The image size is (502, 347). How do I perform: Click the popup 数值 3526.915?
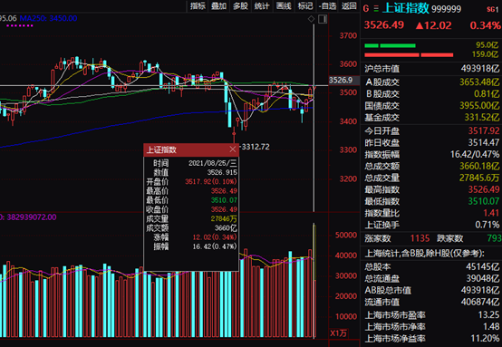222,172
